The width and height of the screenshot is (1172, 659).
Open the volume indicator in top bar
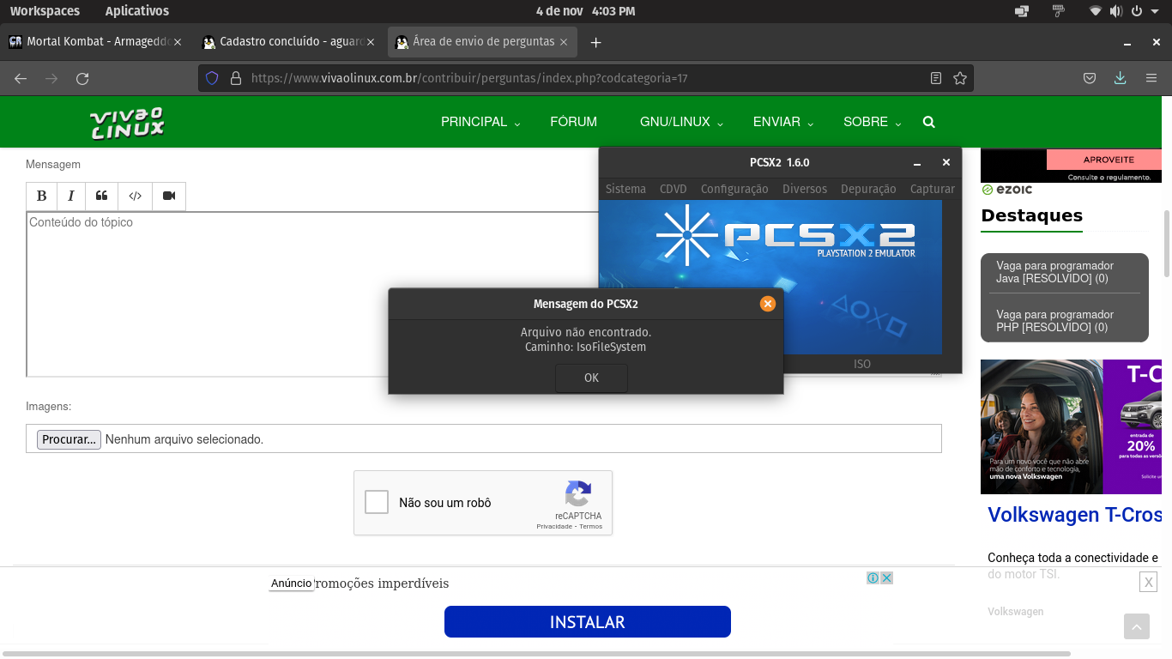1115,11
